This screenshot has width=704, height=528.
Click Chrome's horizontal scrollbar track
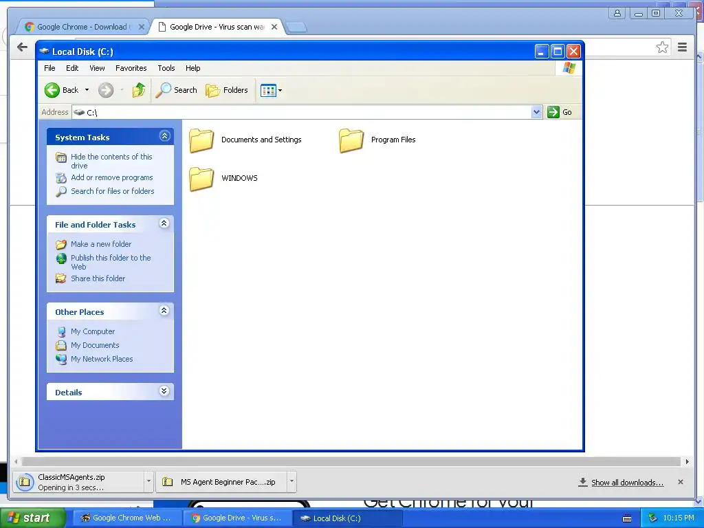point(351,461)
